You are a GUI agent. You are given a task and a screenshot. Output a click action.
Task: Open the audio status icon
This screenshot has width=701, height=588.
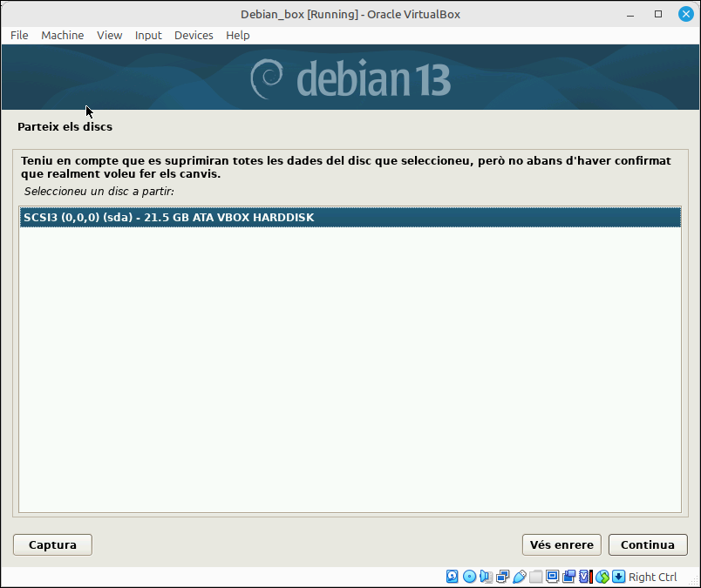pos(486,577)
